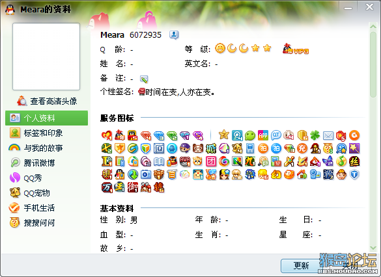Edit the remark with the pencil icon

click(x=144, y=79)
